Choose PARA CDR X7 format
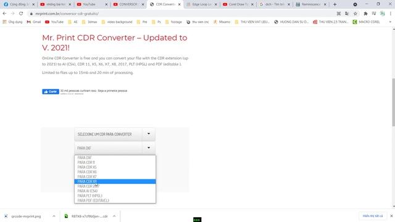The width and height of the screenshot is (395, 222). click(x=115, y=177)
